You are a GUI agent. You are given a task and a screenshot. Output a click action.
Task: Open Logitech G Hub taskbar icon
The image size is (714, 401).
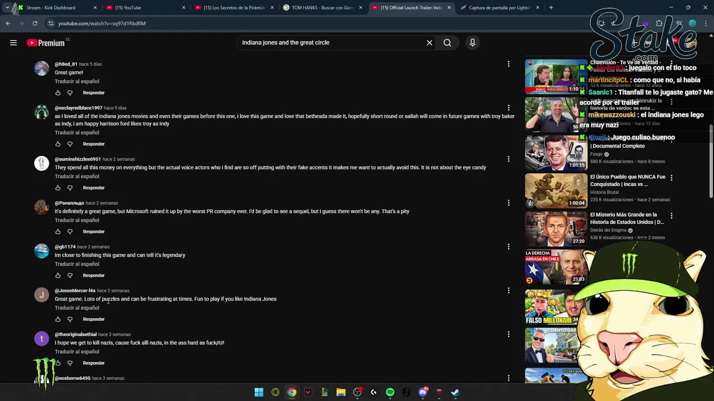coord(374,392)
